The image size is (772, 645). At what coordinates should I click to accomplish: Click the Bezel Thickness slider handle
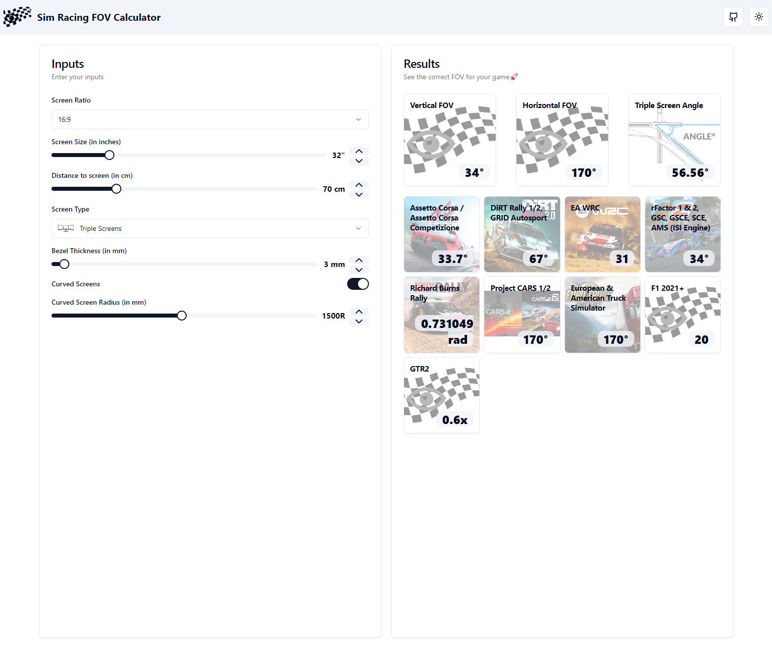coord(64,264)
